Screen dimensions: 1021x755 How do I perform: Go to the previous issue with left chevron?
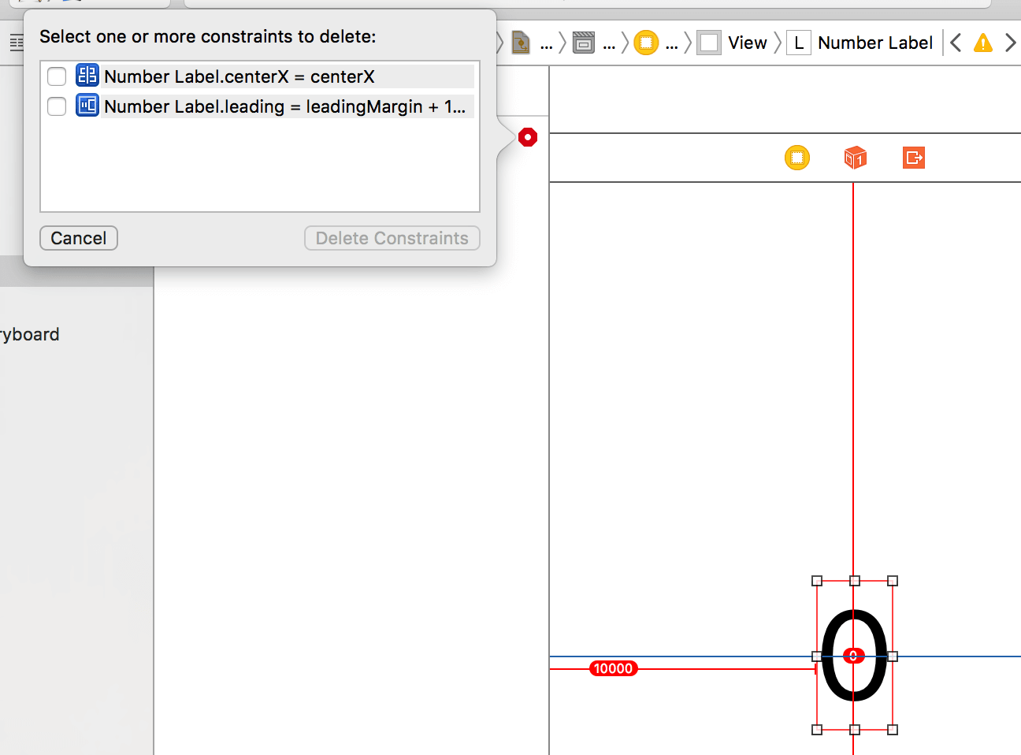(x=956, y=43)
